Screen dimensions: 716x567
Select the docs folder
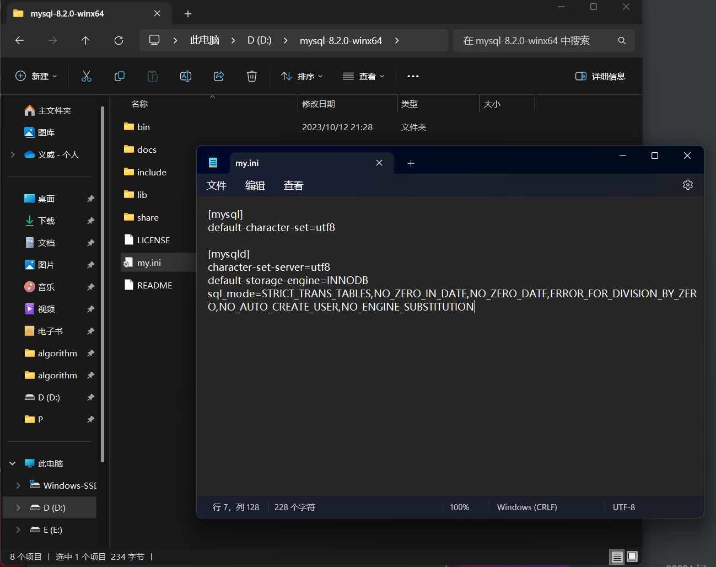147,149
